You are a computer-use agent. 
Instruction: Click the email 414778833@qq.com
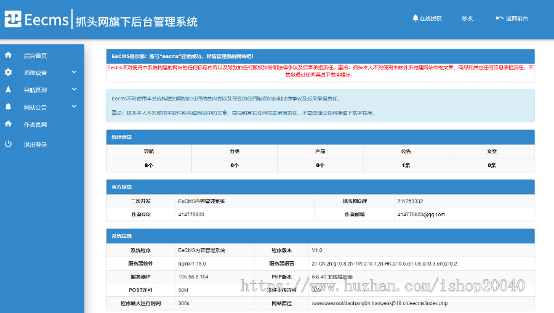[421, 214]
